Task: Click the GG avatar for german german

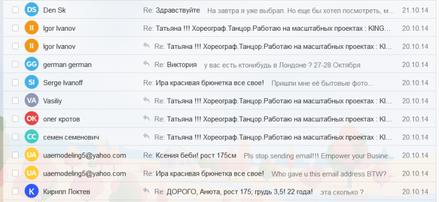Action: [x=31, y=64]
